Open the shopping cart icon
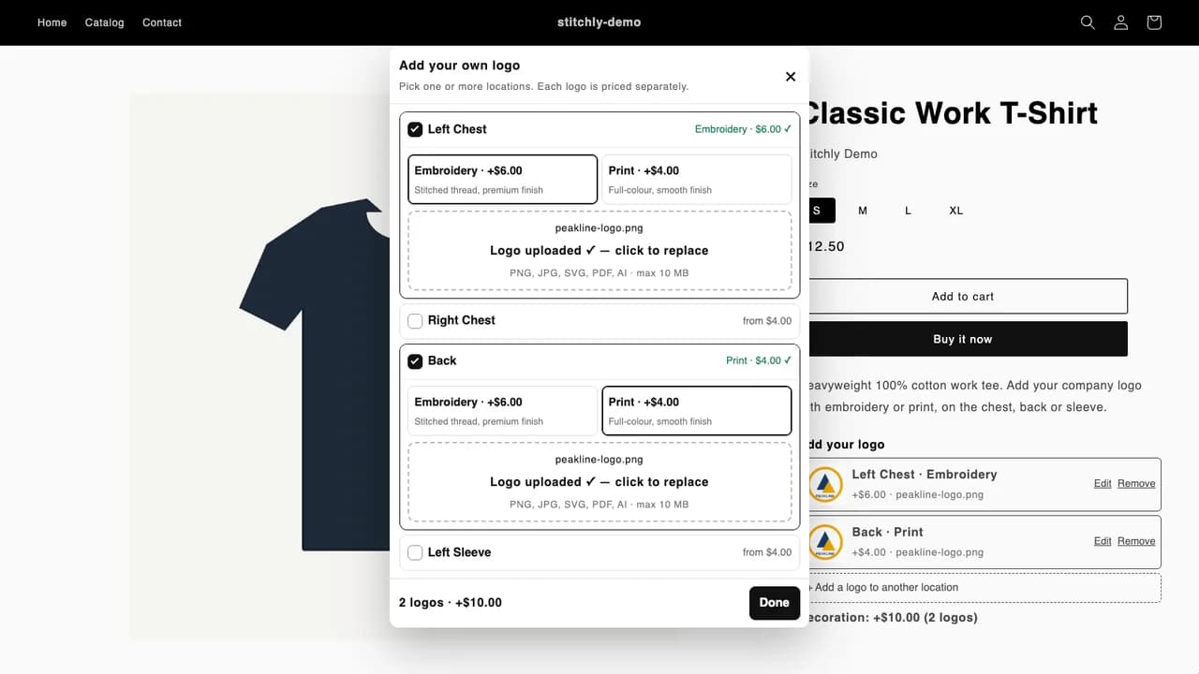The image size is (1199, 674). [x=1154, y=22]
